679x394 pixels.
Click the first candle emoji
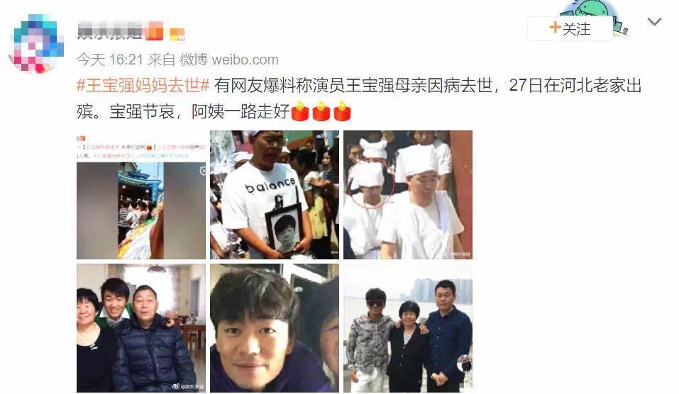(299, 111)
